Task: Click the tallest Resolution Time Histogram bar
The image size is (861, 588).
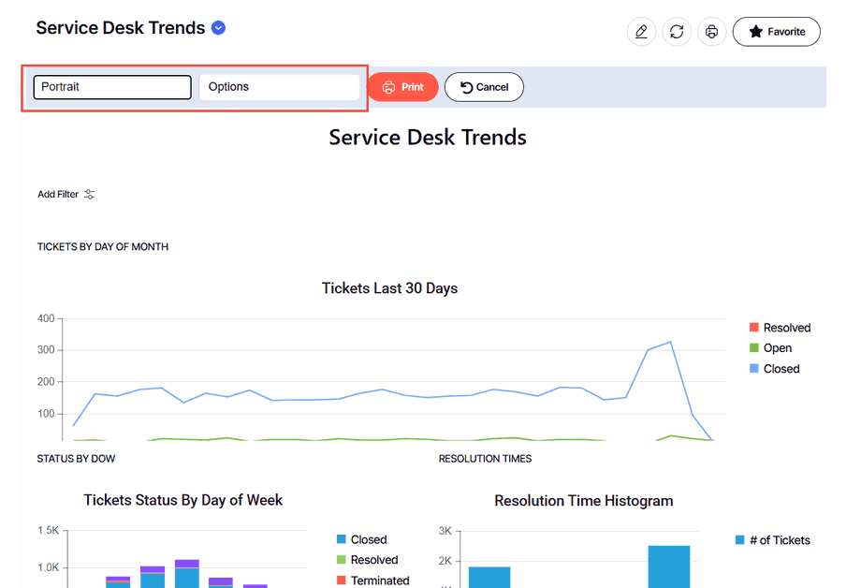Action: tap(668, 566)
